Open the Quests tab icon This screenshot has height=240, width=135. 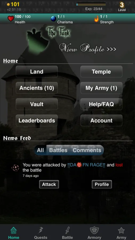click(x=40, y=230)
